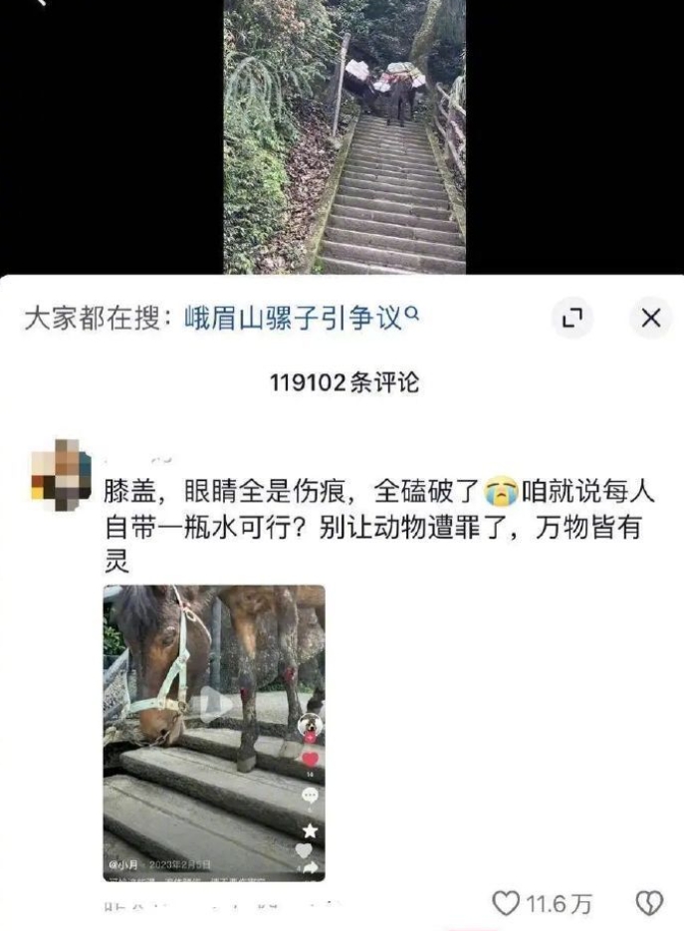Open the dog avatar in the attached video
Image resolution: width=684 pixels, height=931 pixels.
point(310,724)
